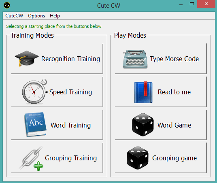Maximize the Cute CW window
Viewport: 217px width, 183px height.
pos(192,4)
